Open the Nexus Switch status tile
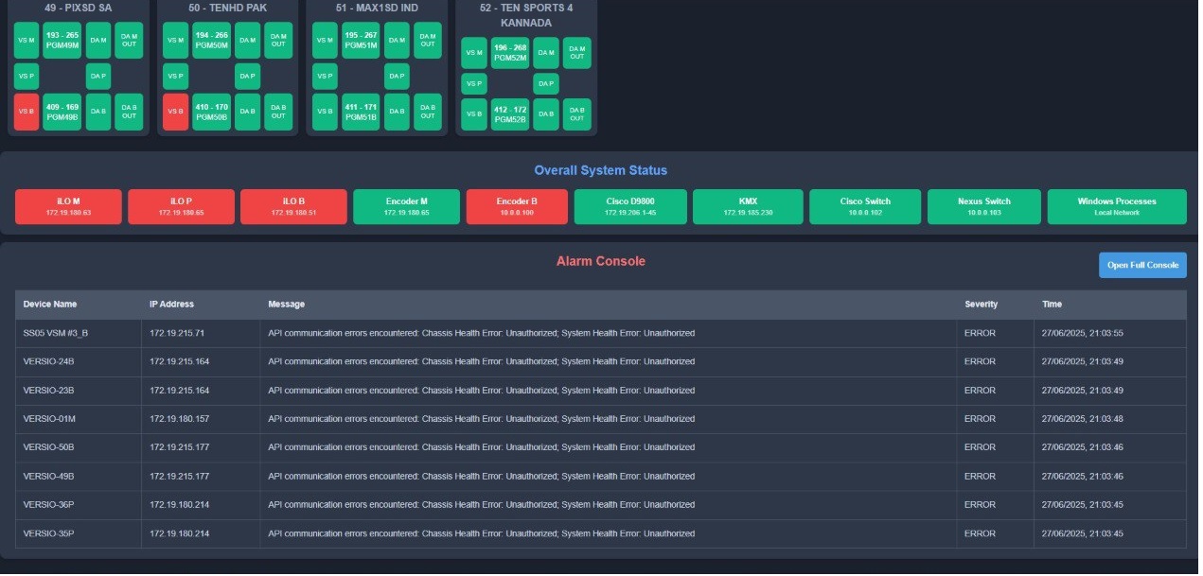Viewport: 1203px width, 576px height. 984,206
